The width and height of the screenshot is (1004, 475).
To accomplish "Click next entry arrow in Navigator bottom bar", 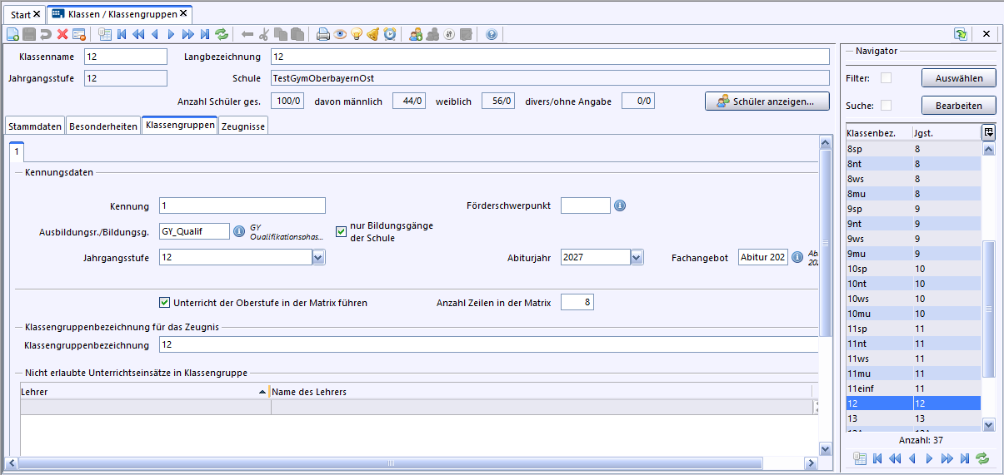I will [x=930, y=458].
